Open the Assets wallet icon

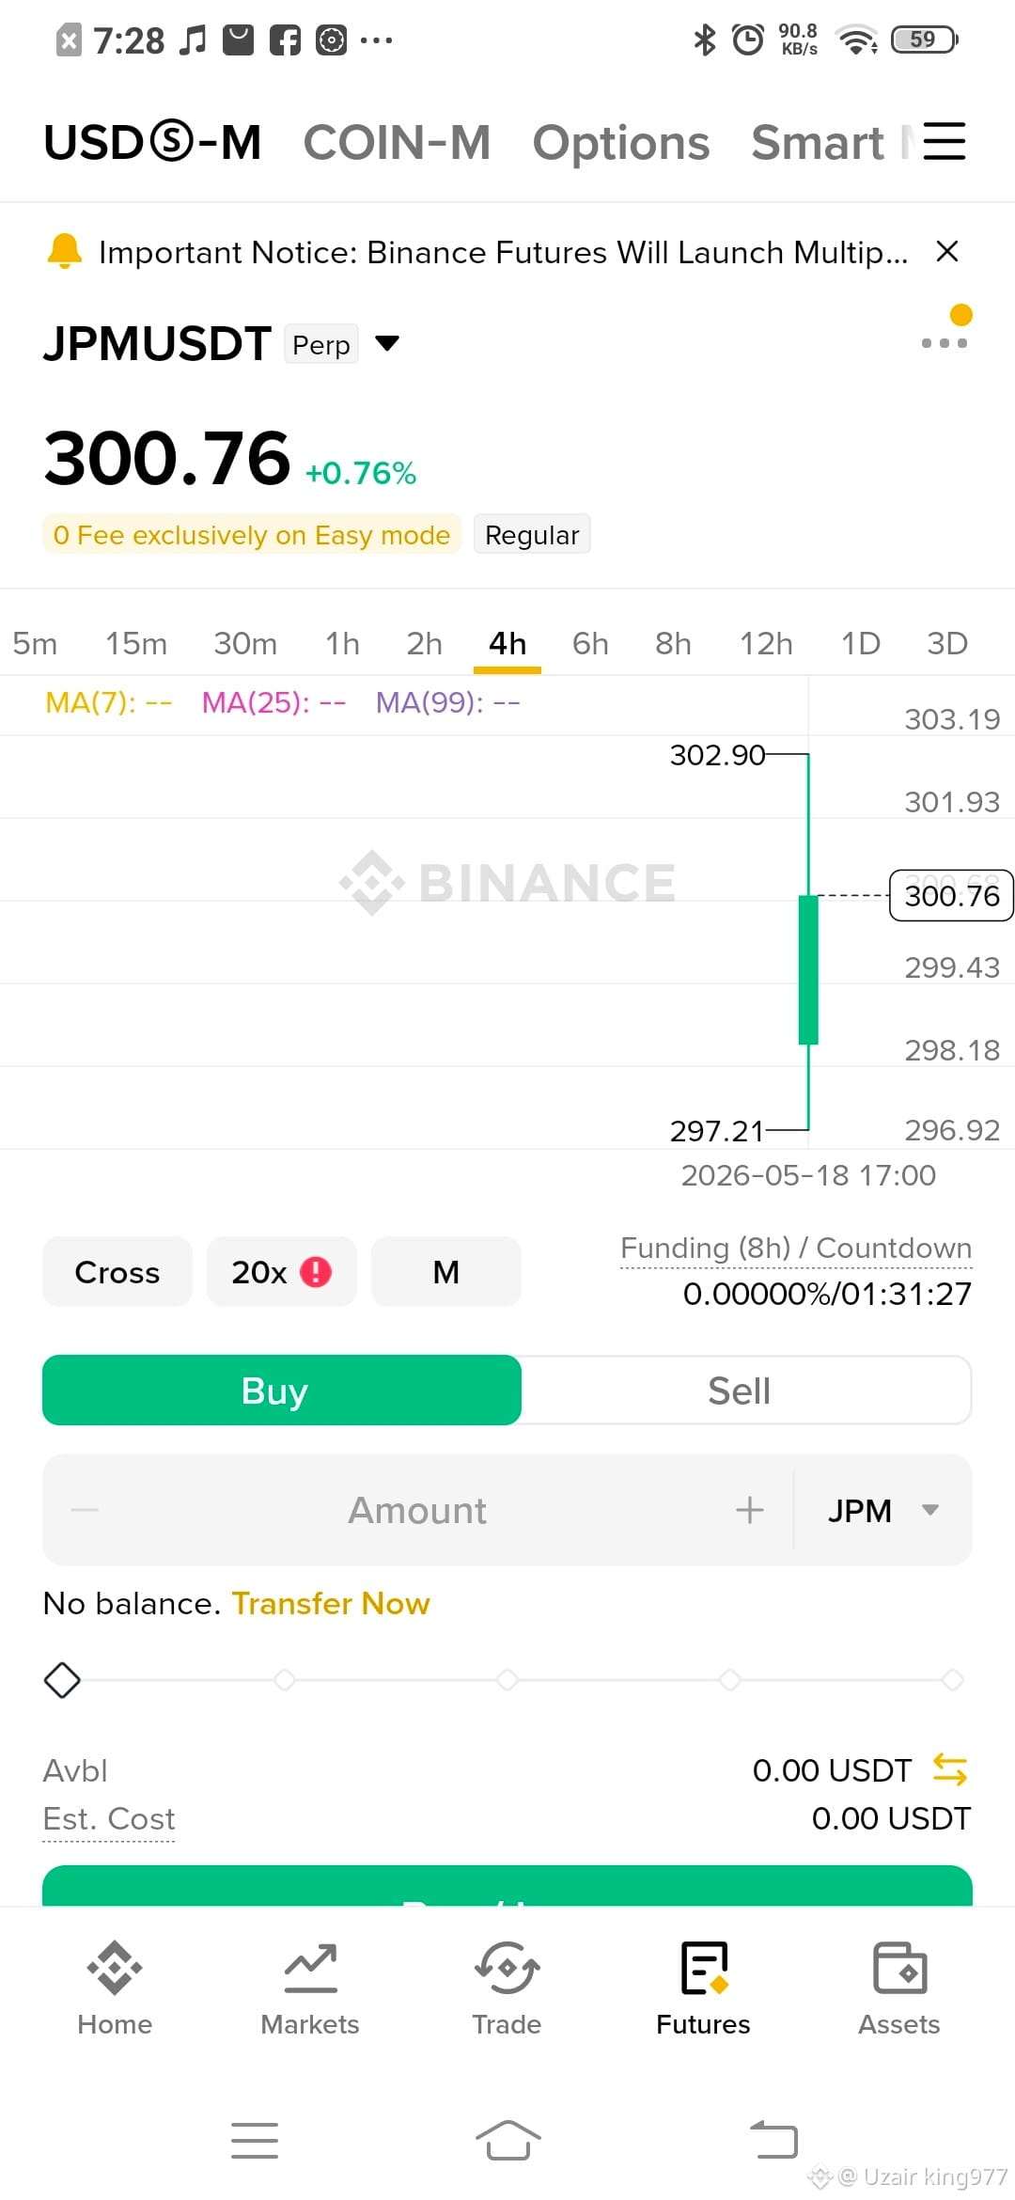click(899, 1967)
